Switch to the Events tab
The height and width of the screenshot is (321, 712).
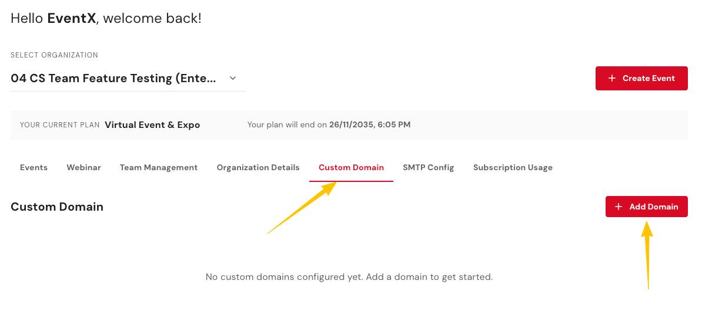point(34,167)
